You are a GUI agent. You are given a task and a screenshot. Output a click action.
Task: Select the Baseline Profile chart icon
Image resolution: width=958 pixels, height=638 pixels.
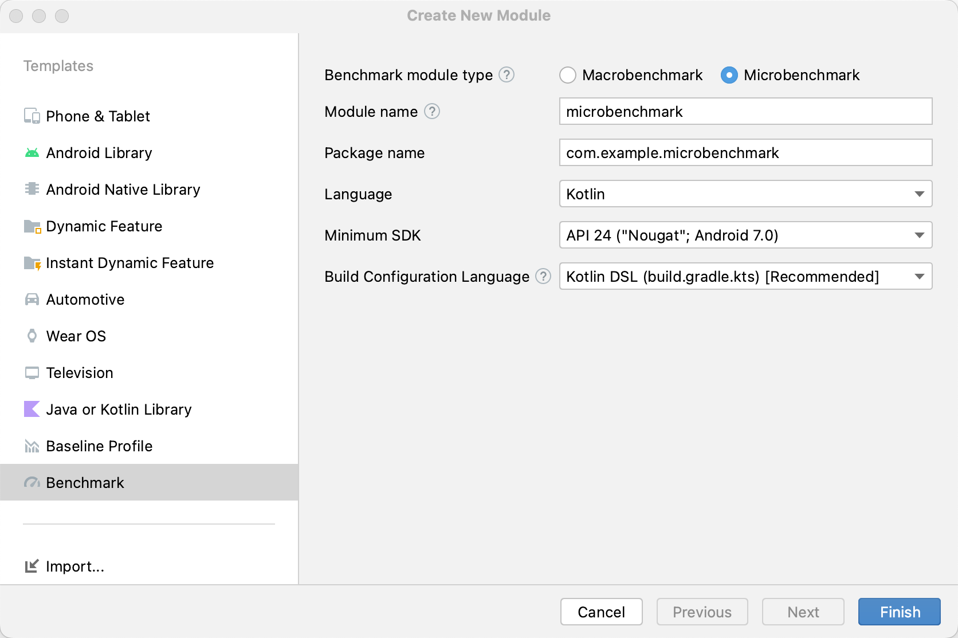point(32,446)
